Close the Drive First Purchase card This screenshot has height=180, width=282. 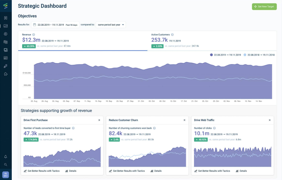coord(99,120)
